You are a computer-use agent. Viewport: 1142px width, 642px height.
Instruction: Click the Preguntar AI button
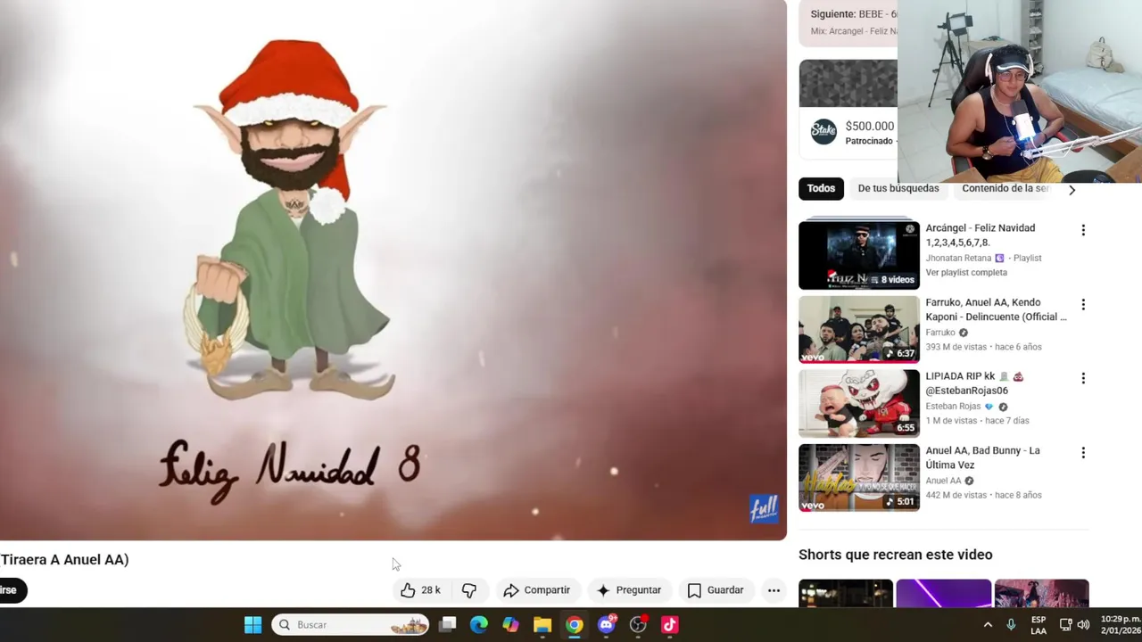629,590
